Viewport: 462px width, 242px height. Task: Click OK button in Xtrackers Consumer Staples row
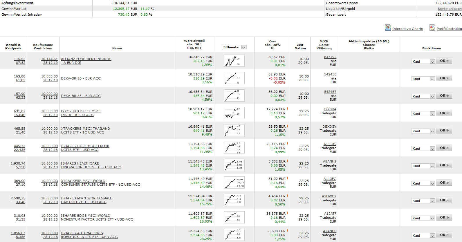(444, 183)
